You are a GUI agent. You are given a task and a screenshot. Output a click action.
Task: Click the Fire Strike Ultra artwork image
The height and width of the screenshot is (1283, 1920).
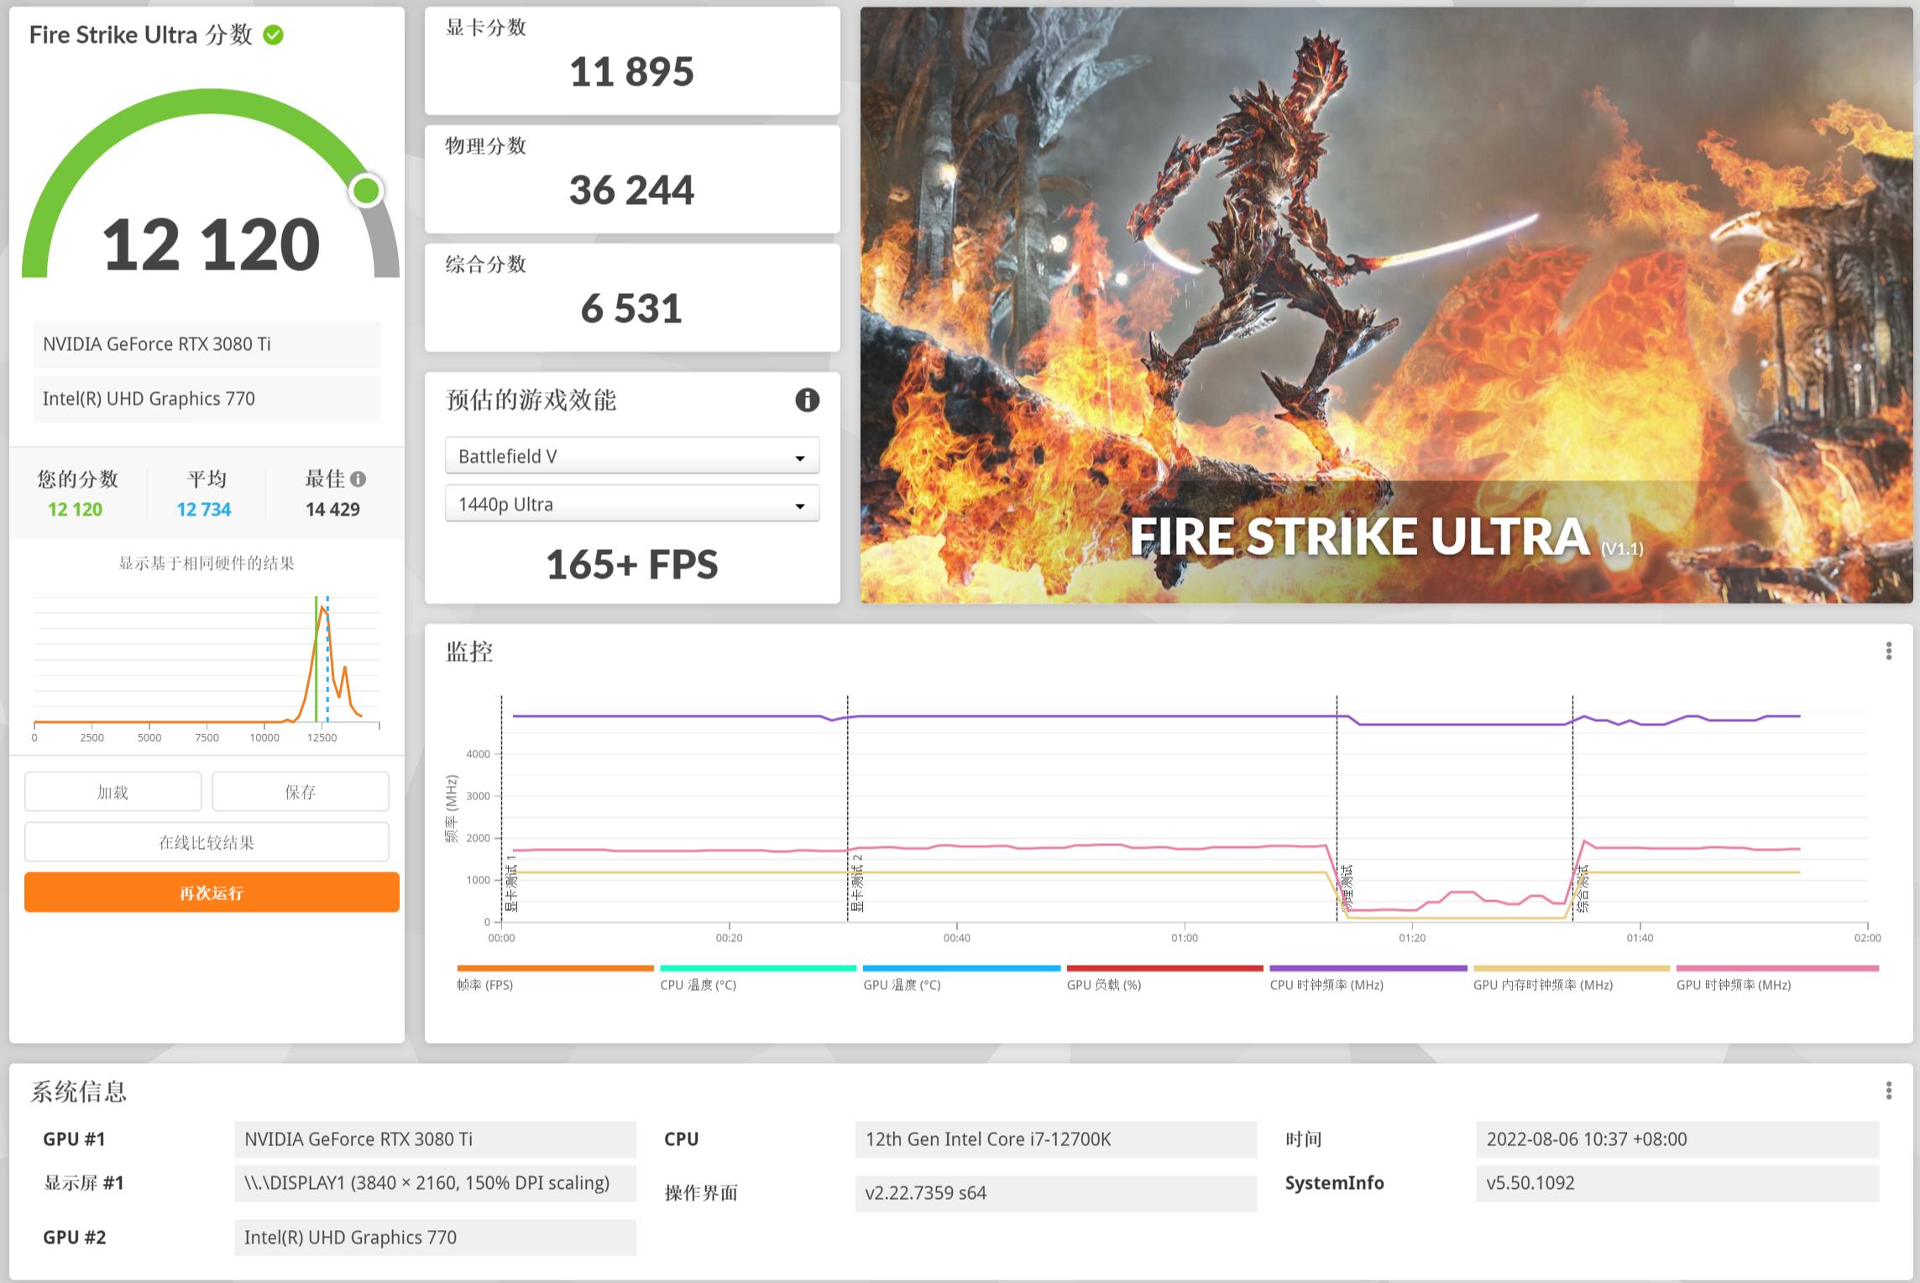click(x=1385, y=305)
